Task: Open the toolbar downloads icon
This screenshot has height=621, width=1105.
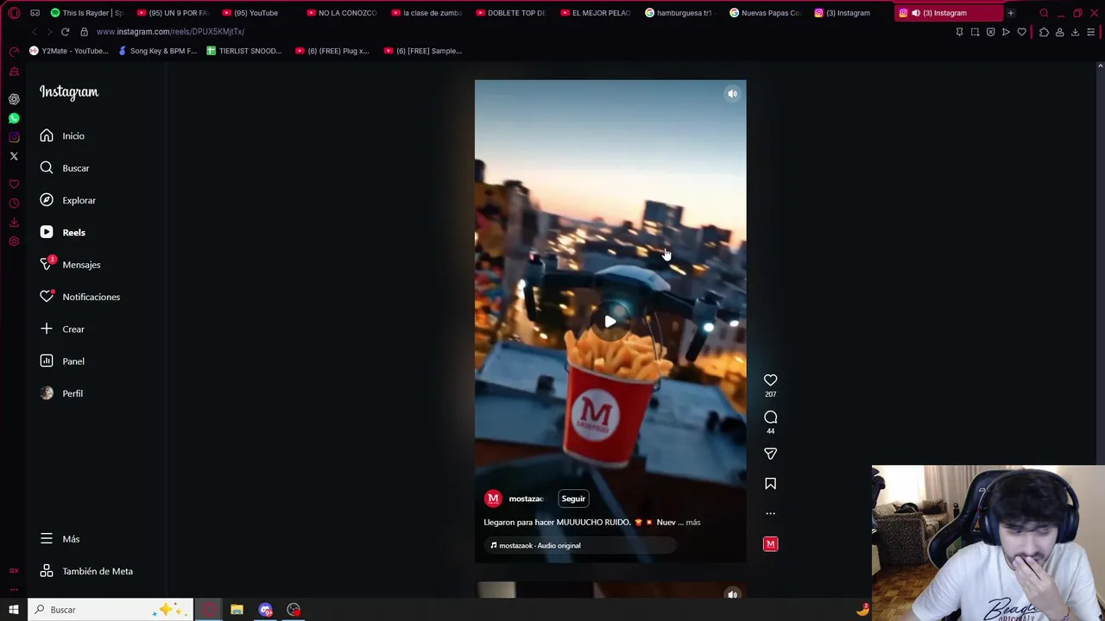Action: [1075, 32]
